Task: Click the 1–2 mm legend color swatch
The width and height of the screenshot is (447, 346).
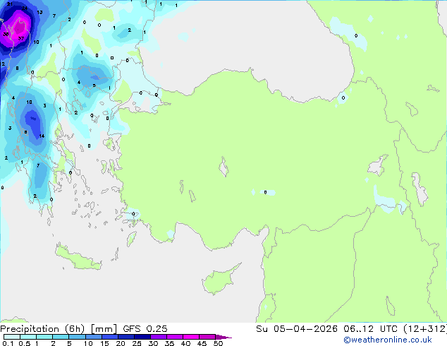Action: (x=44, y=337)
